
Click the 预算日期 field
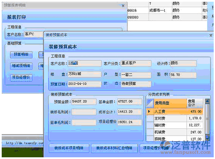[84, 84]
